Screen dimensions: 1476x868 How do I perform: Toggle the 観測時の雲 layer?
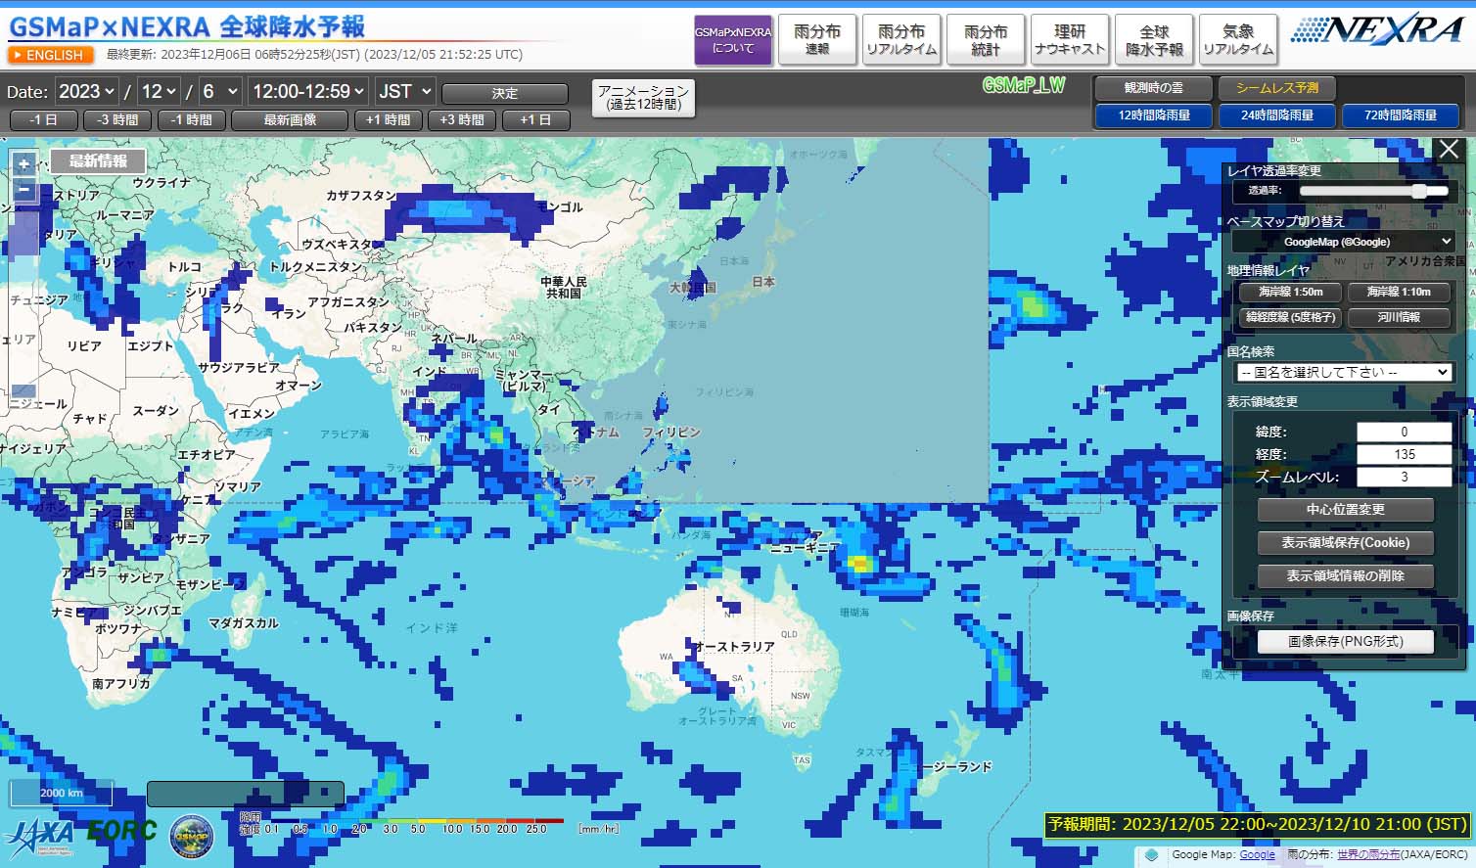pos(1154,88)
